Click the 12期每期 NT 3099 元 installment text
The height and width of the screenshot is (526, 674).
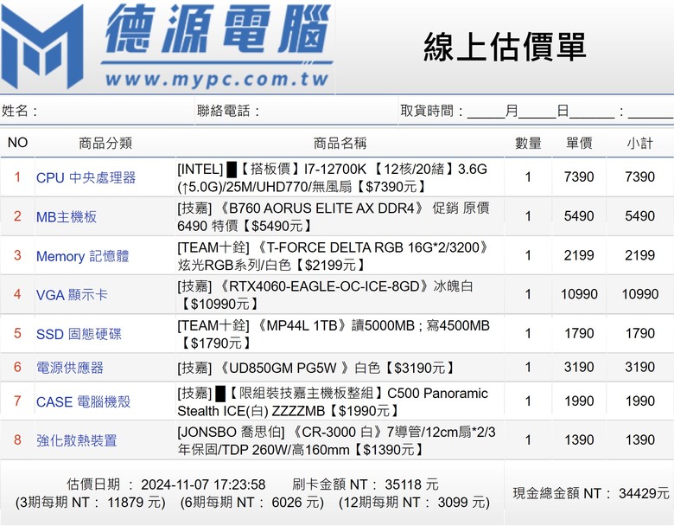415,503
